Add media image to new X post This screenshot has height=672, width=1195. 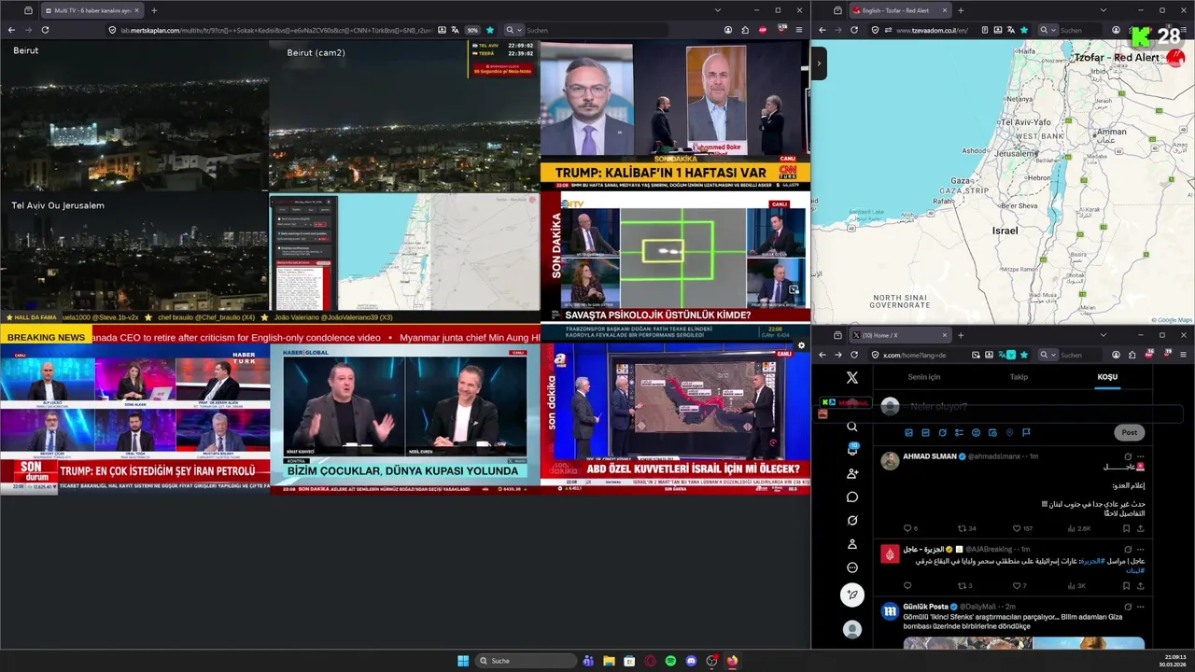coord(908,432)
